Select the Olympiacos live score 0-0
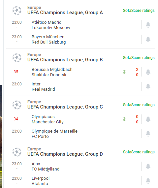Image resolution: width=158 pixels, height=188 pixels. tap(137, 119)
